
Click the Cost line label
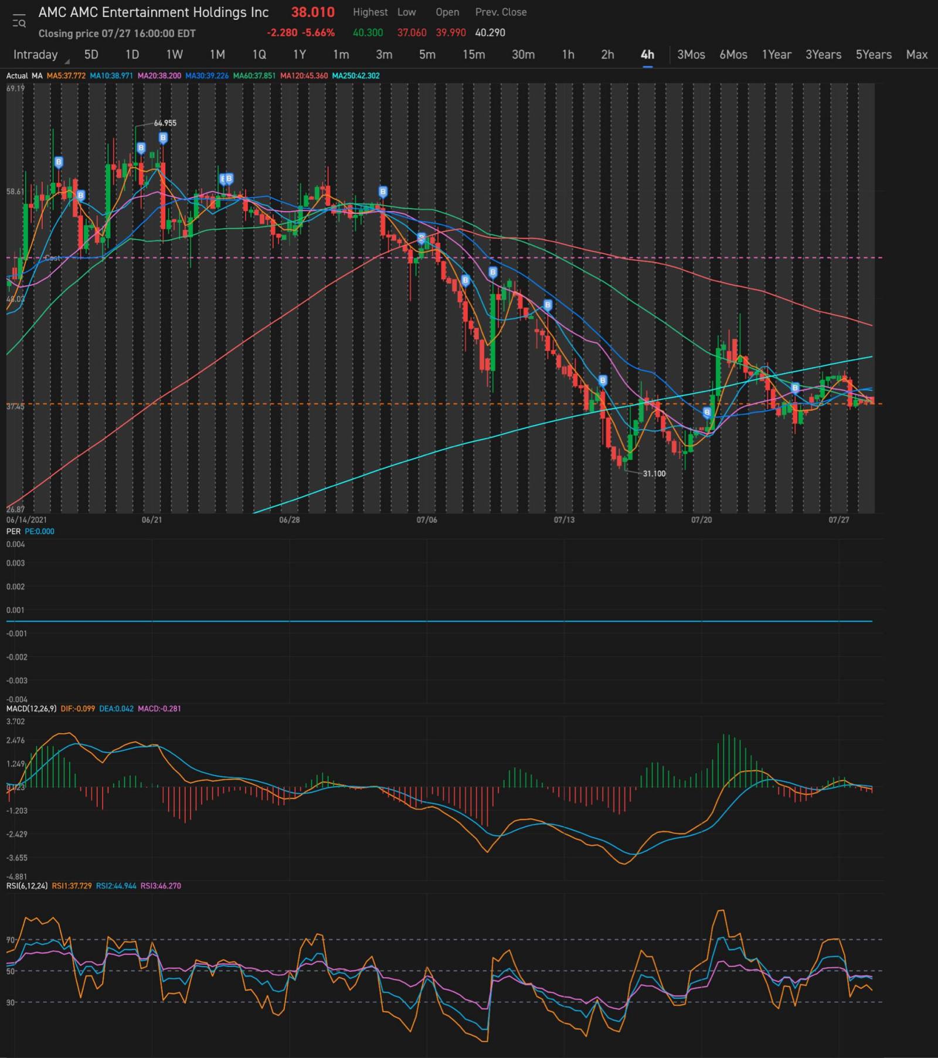pos(52,258)
